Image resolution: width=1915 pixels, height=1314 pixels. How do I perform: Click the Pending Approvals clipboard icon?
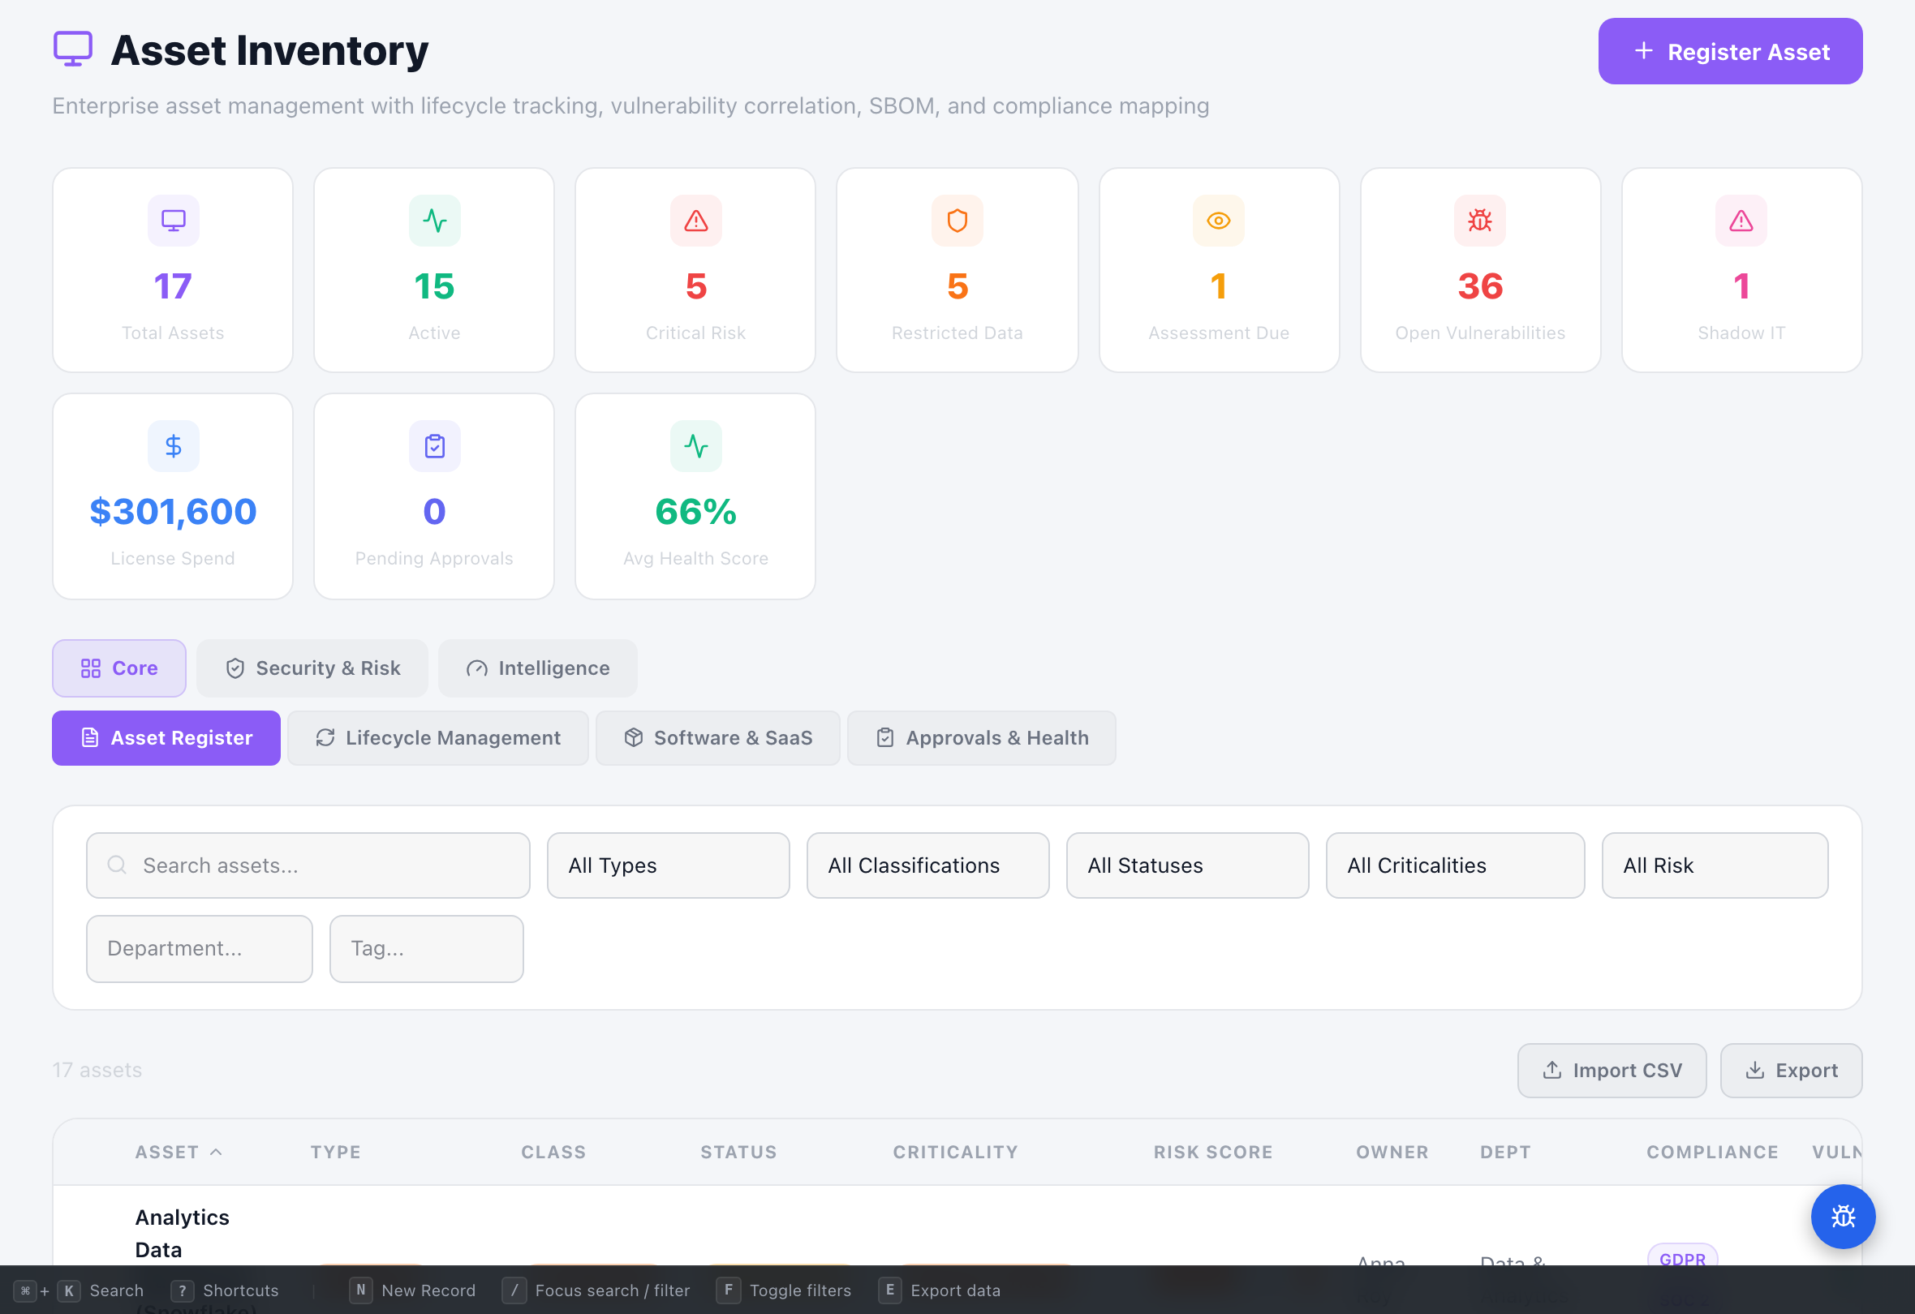[x=433, y=445]
